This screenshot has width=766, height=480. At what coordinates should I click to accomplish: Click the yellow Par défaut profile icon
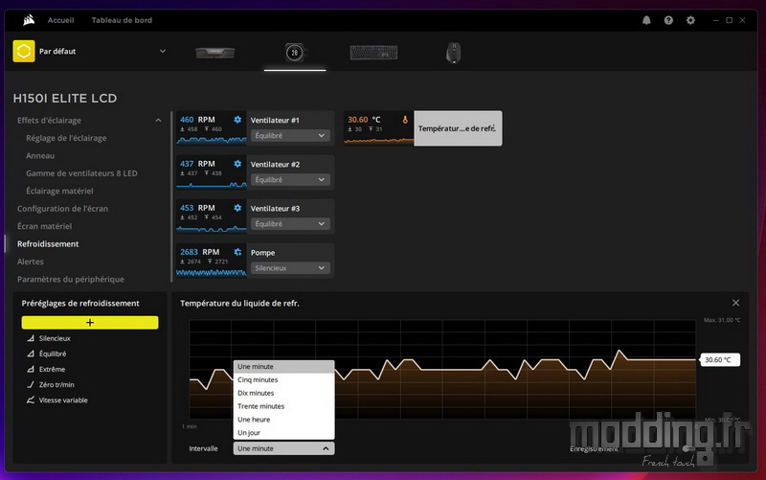click(x=23, y=51)
